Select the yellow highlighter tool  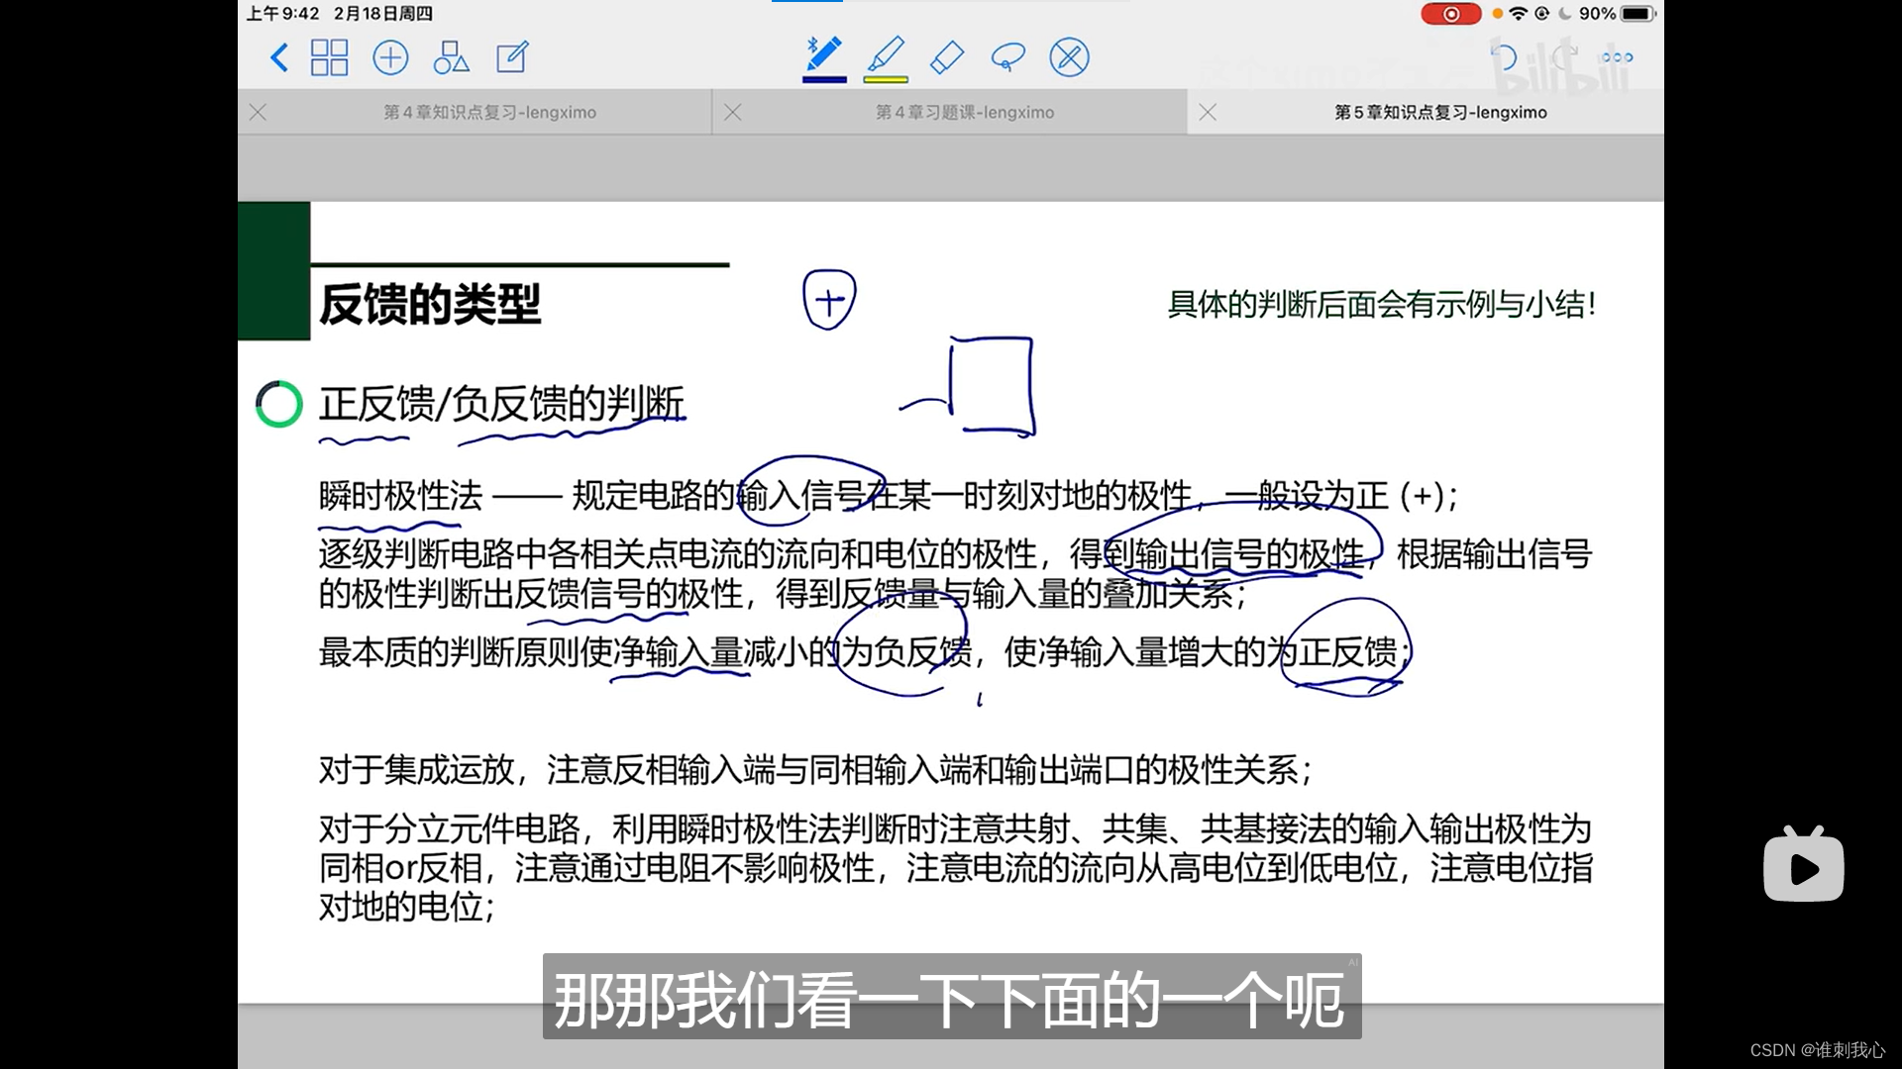coord(886,54)
